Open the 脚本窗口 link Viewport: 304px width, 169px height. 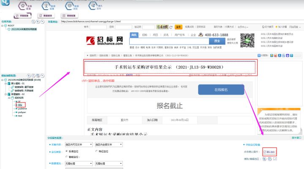[297, 138]
